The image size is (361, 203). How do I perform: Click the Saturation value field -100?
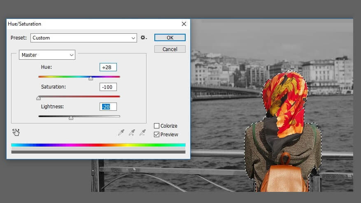pyautogui.click(x=108, y=87)
